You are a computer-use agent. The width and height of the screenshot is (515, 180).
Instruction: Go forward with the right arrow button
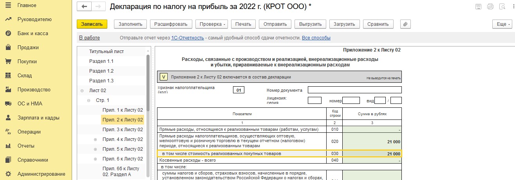tap(98, 7)
